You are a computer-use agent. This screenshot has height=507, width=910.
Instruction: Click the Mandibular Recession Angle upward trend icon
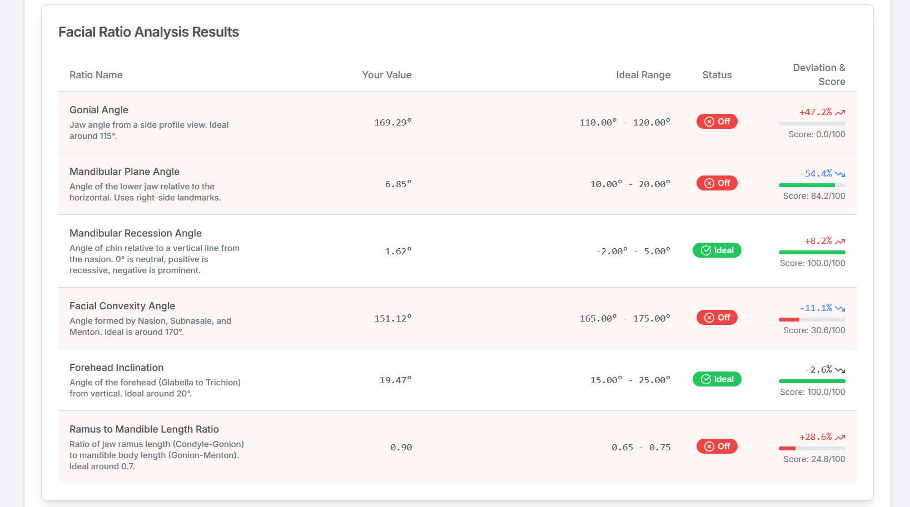click(840, 242)
